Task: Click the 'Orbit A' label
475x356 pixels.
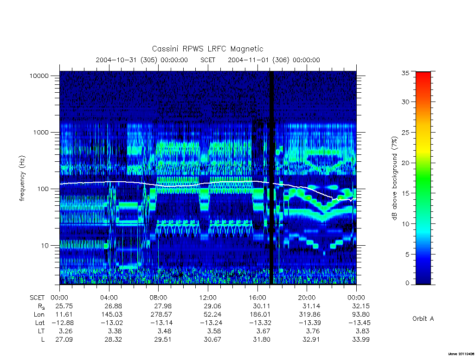Action: (x=423, y=319)
